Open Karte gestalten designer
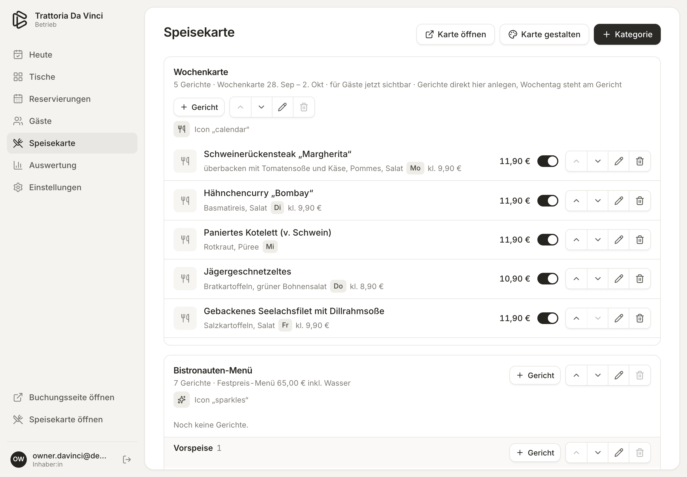 (x=544, y=34)
